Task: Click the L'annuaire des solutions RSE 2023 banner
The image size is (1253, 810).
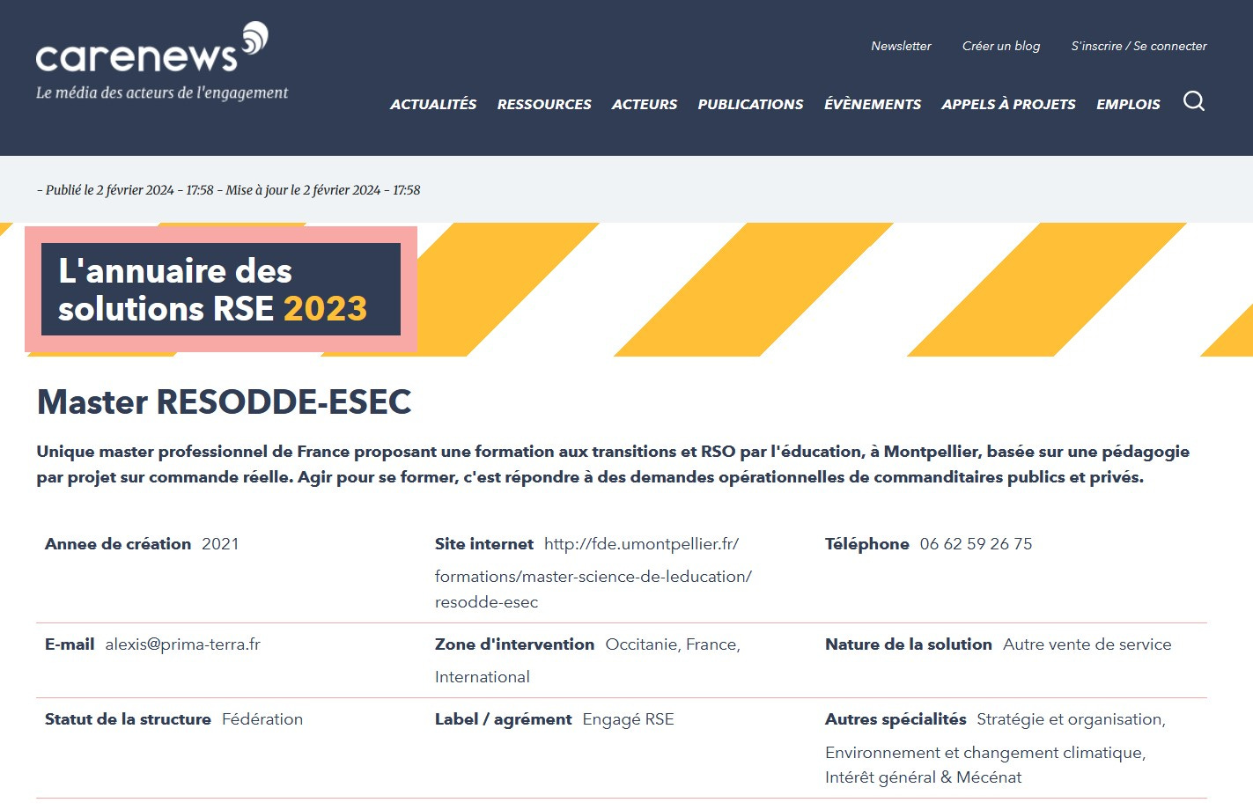Action: pos(221,290)
